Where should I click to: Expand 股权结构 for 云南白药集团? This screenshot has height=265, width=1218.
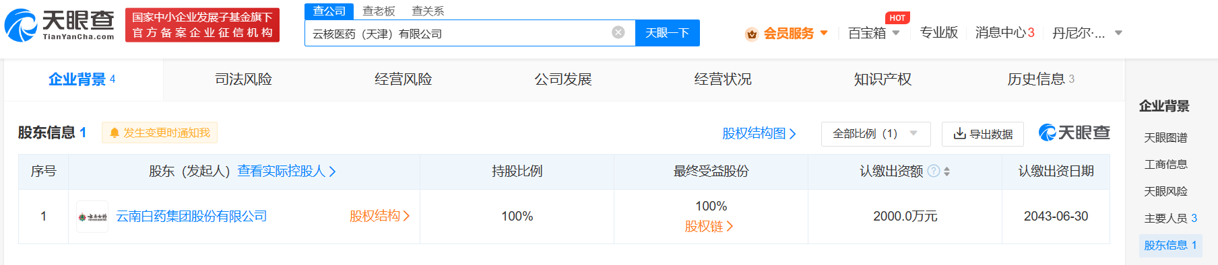pos(379,216)
